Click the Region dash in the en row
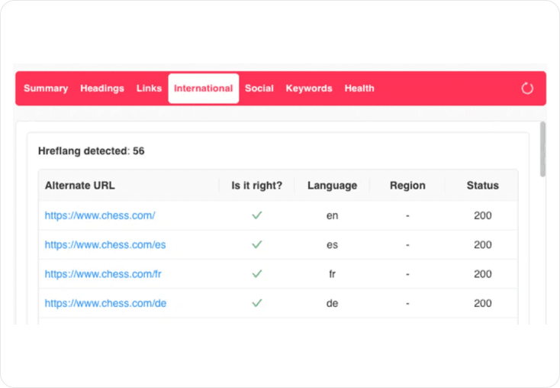The width and height of the screenshot is (560, 388). (407, 215)
